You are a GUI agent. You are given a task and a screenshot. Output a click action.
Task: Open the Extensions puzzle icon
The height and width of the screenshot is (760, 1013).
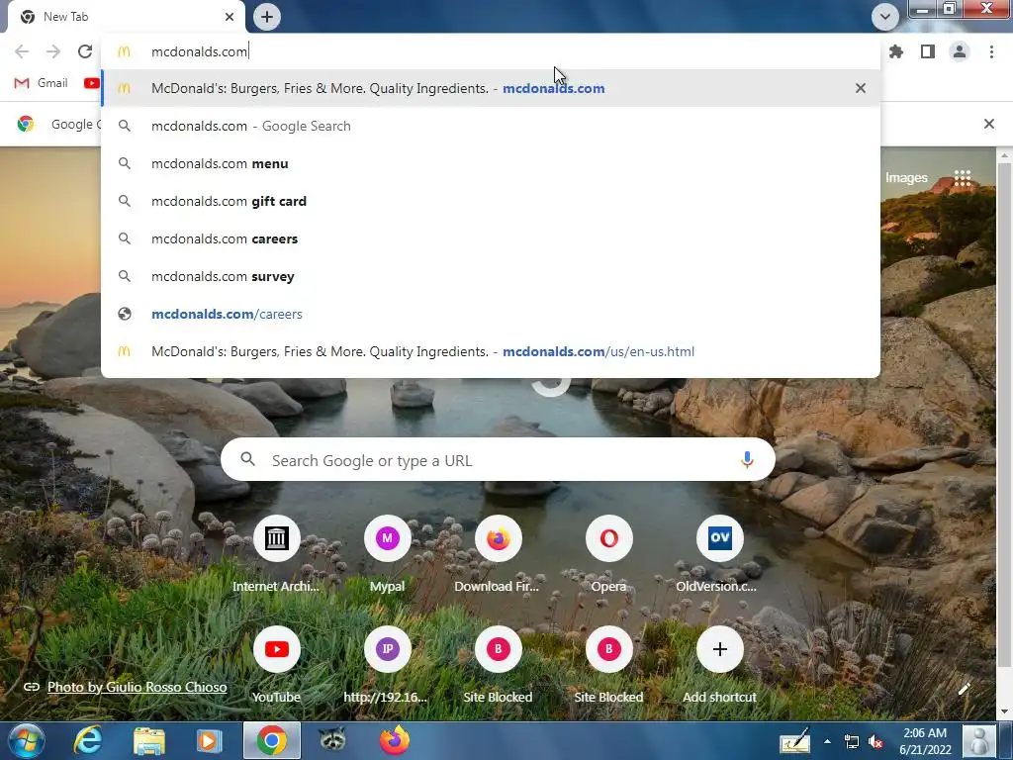[x=896, y=51]
